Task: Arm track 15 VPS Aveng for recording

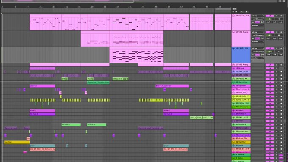Action: tap(281, 32)
